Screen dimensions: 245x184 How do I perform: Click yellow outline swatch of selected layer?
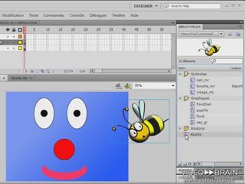20,42
